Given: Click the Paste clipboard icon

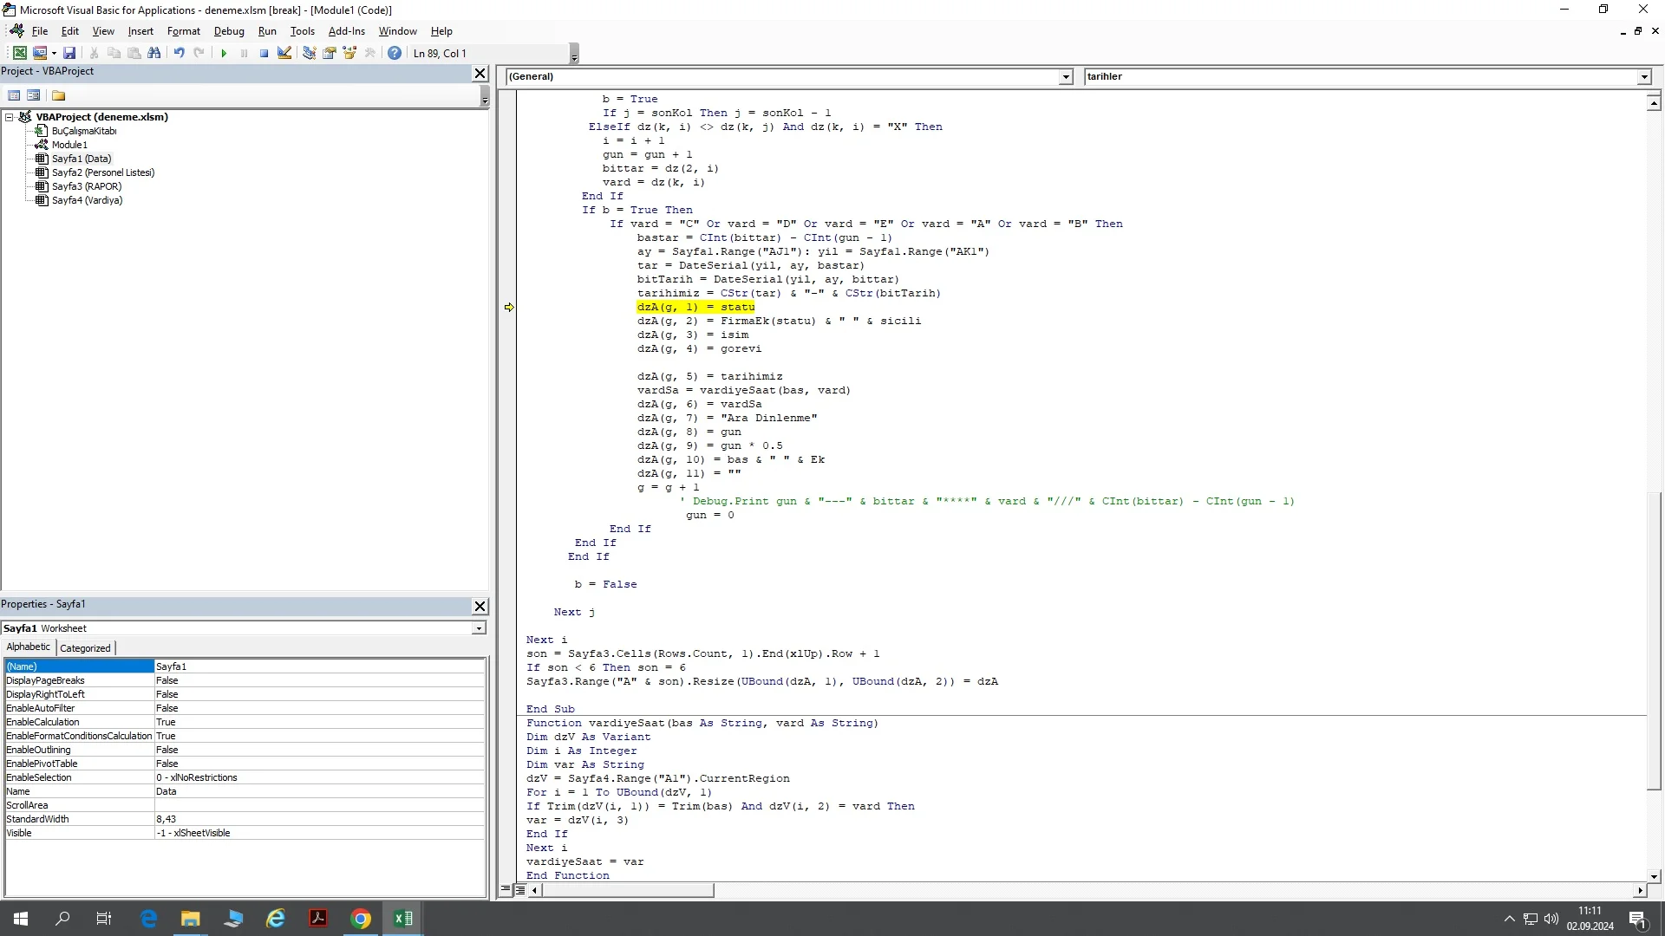Looking at the screenshot, I should pyautogui.click(x=134, y=53).
